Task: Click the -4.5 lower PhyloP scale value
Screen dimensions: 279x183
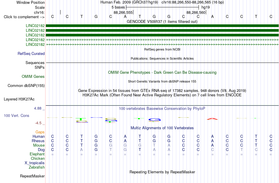Action: [38, 123]
